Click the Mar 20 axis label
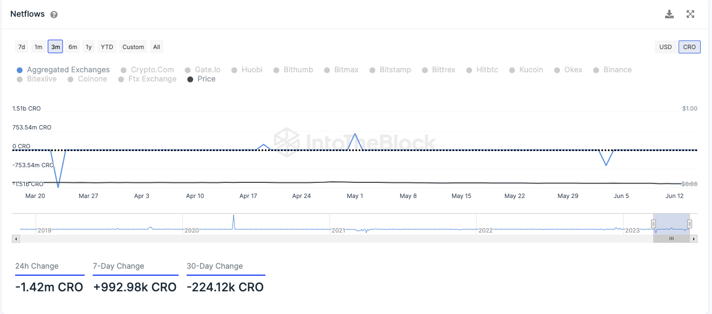The image size is (712, 314). point(35,196)
